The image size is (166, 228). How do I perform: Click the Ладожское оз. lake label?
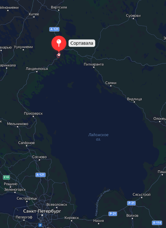pyautogui.click(x=98, y=137)
